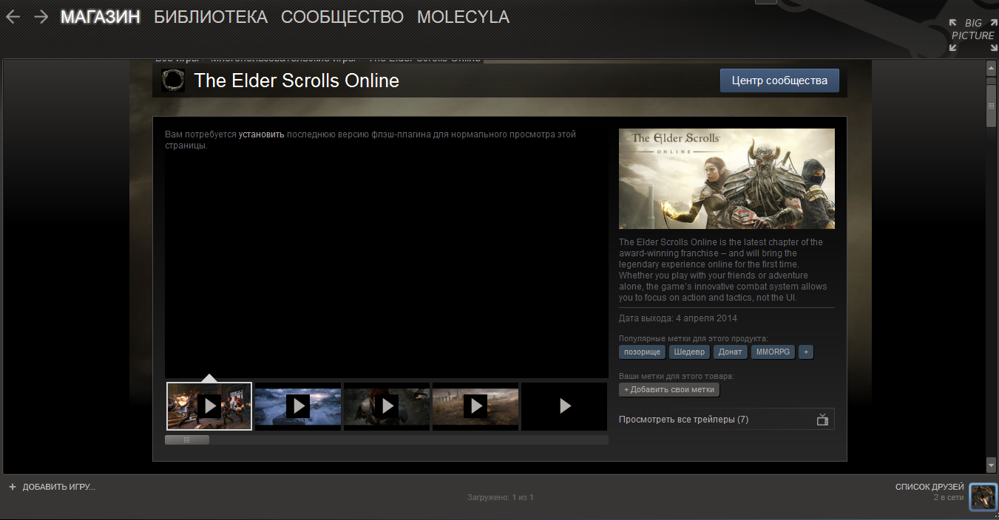
Task: Select the Донат tag
Action: [x=731, y=352]
